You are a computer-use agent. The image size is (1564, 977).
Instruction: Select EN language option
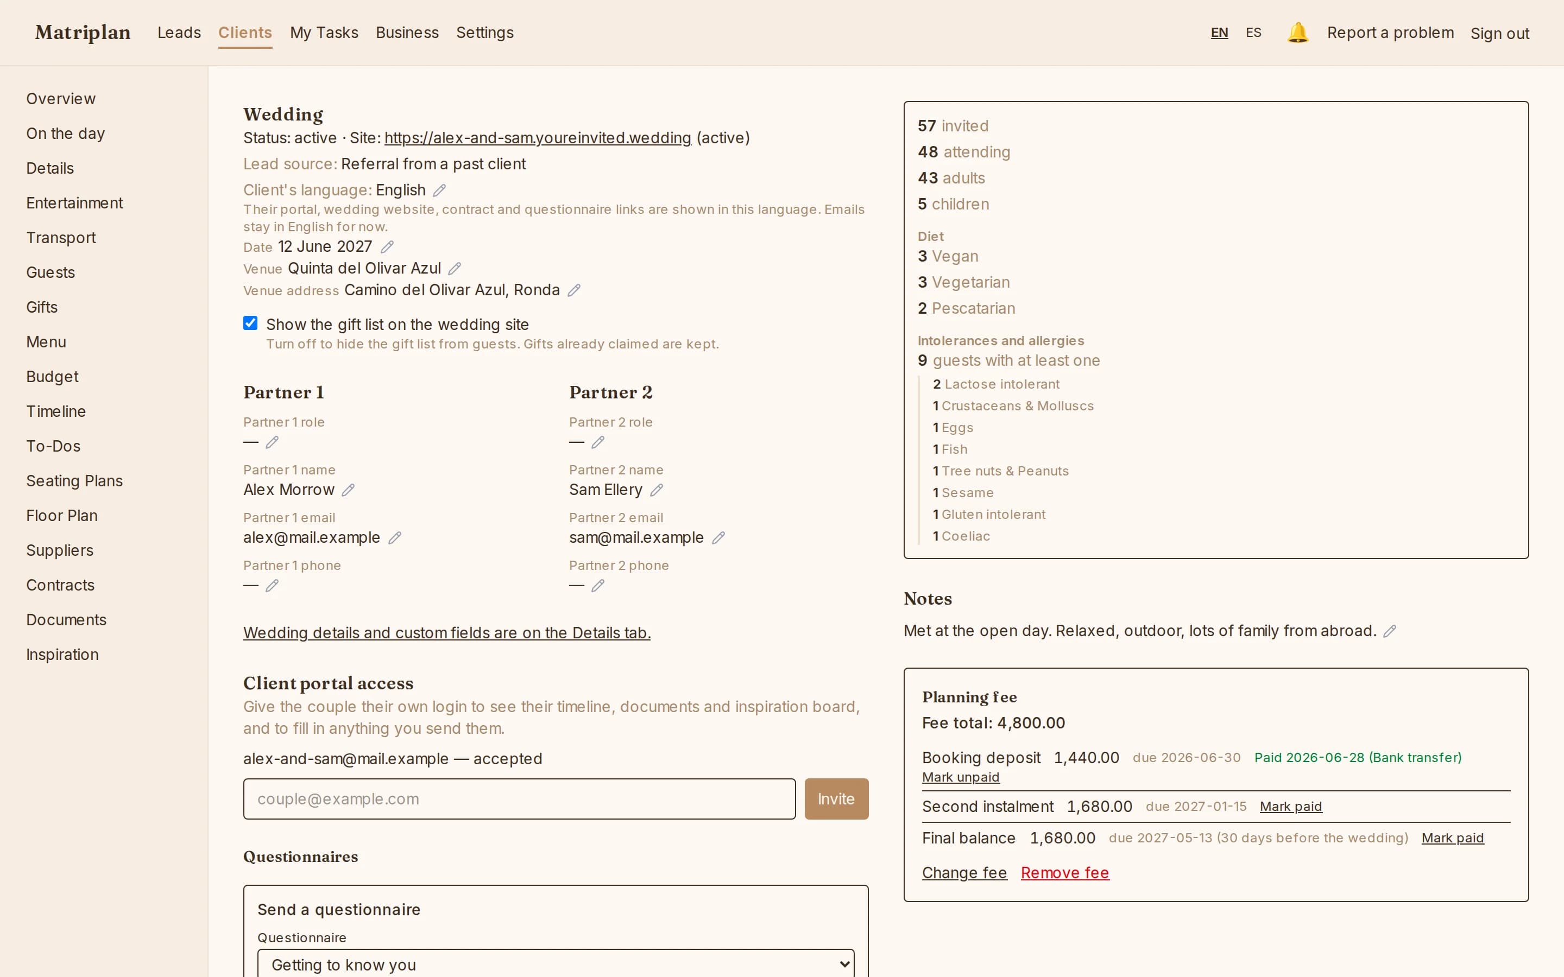pos(1219,33)
